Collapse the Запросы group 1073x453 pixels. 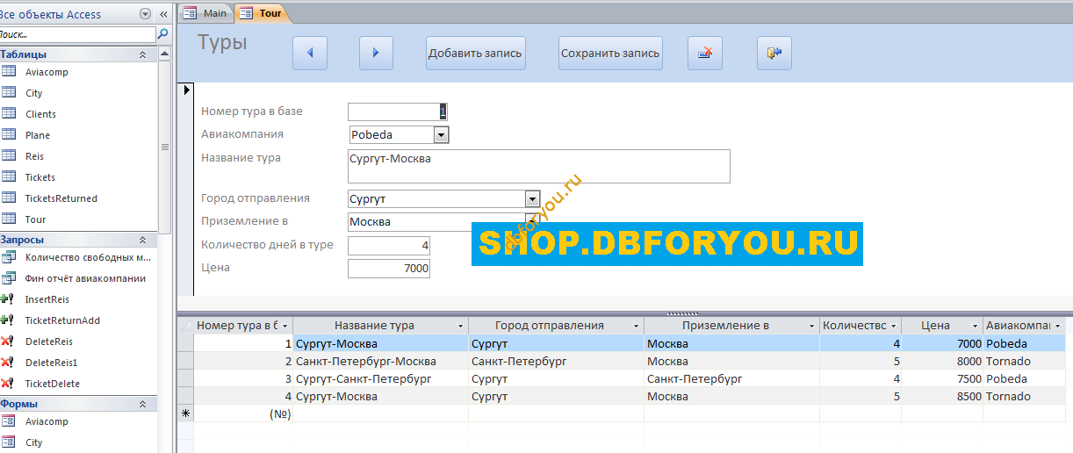tap(142, 240)
